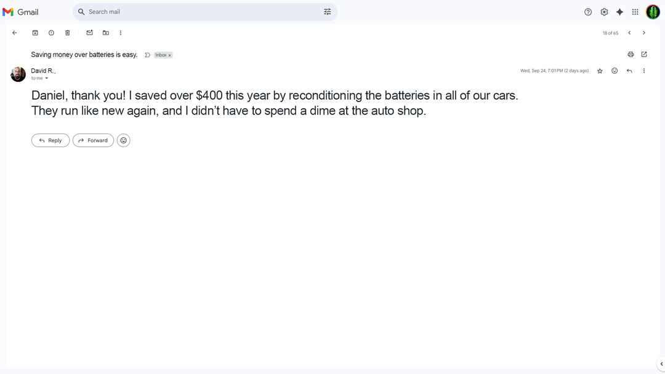Toggle search filter options
The image size is (665, 374).
coord(327,12)
